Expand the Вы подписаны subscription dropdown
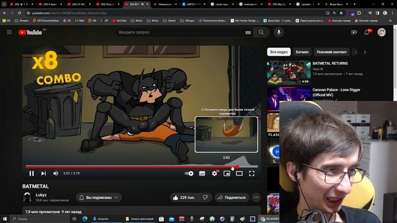The height and width of the screenshot is (223, 397). click(99, 198)
